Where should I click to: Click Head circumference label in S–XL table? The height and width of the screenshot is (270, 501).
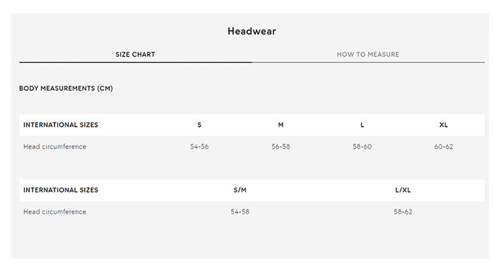[55, 147]
